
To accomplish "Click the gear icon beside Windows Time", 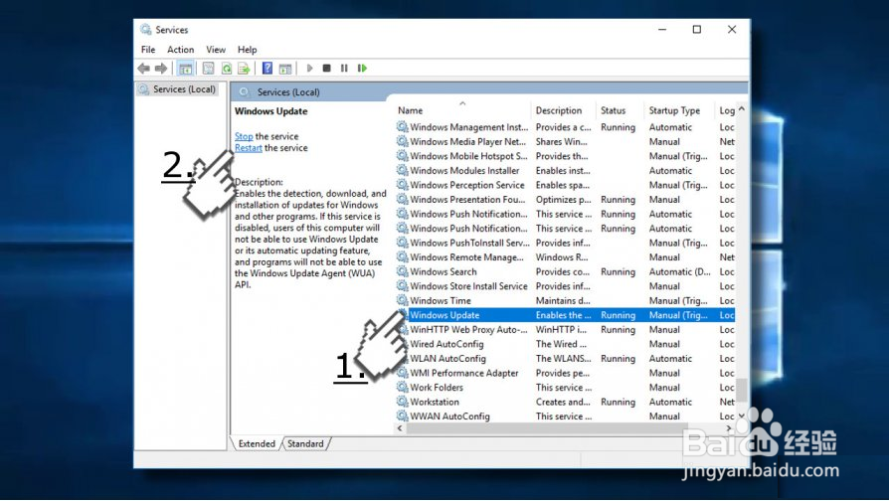I will pyautogui.click(x=403, y=300).
